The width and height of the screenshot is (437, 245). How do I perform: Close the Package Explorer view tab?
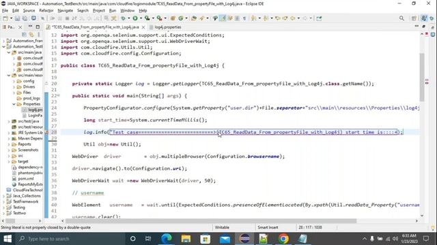pyautogui.click(x=20, y=27)
